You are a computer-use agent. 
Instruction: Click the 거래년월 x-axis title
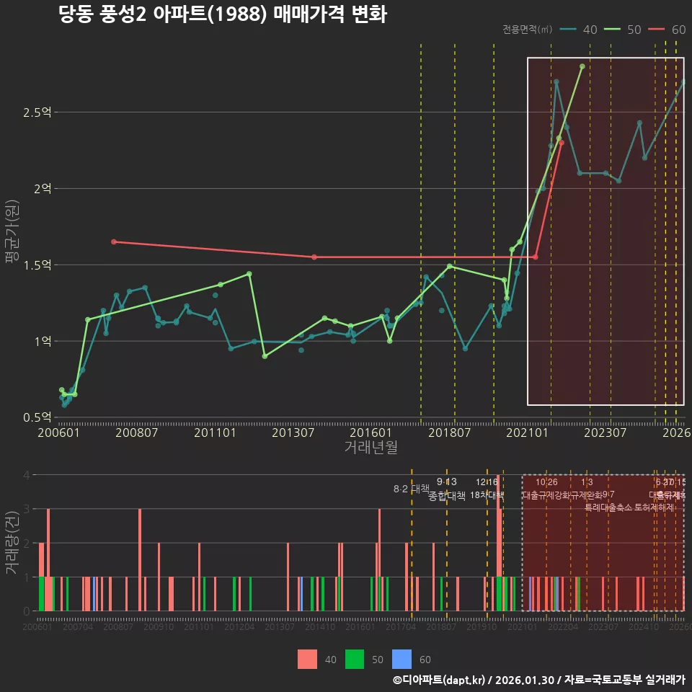[371, 448]
